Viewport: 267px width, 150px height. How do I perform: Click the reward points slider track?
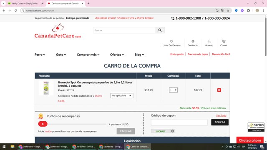pyautogui.click(x=77, y=124)
